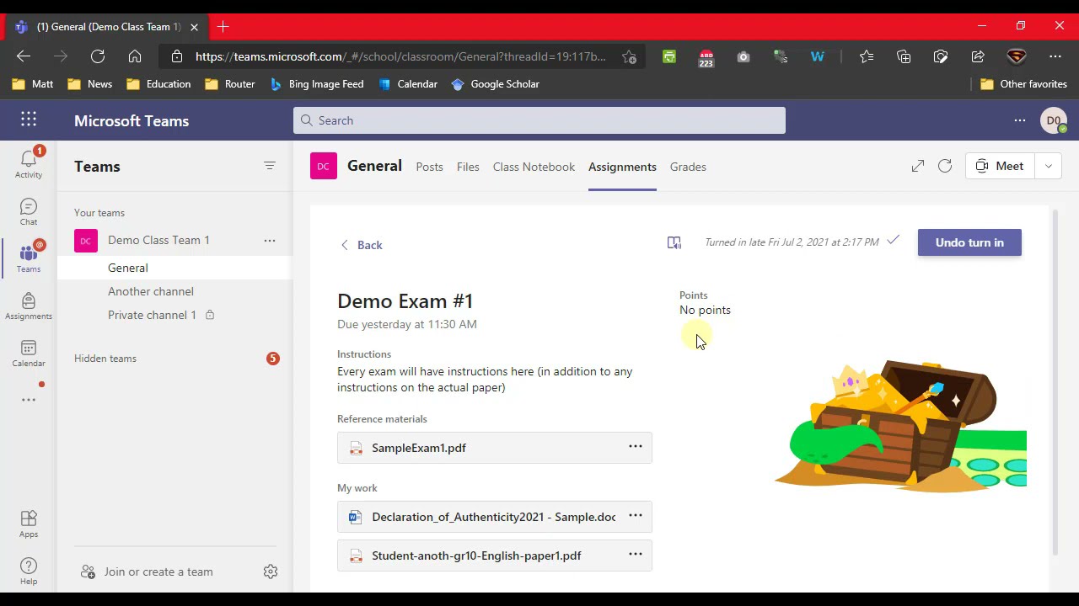1079x606 pixels.
Task: Open Teams Help icon
Action: click(29, 571)
